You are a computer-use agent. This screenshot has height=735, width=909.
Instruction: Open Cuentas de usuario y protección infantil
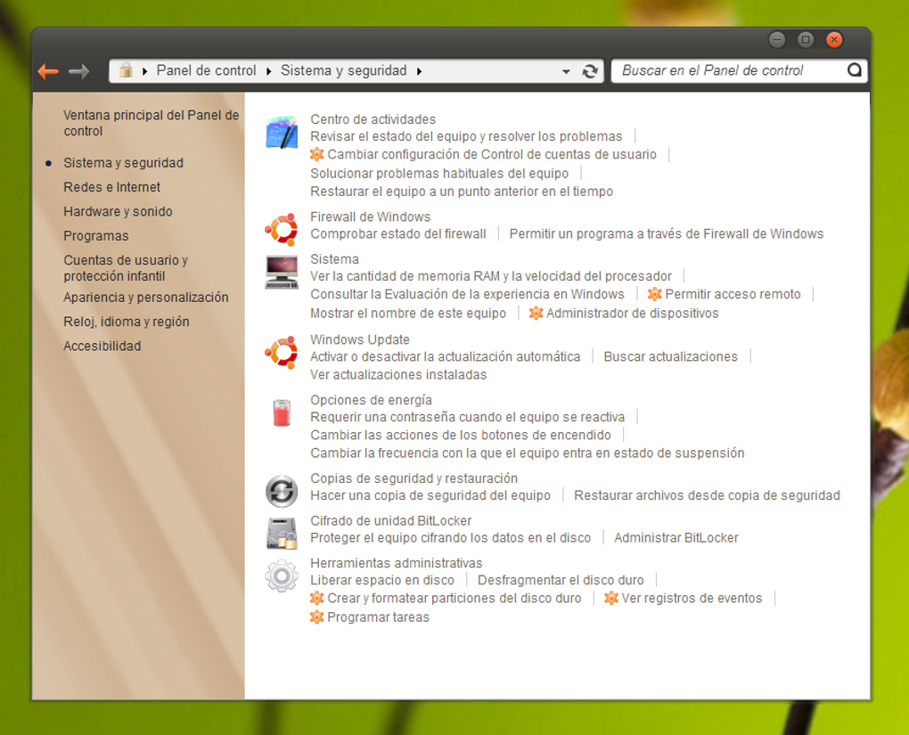(x=126, y=268)
